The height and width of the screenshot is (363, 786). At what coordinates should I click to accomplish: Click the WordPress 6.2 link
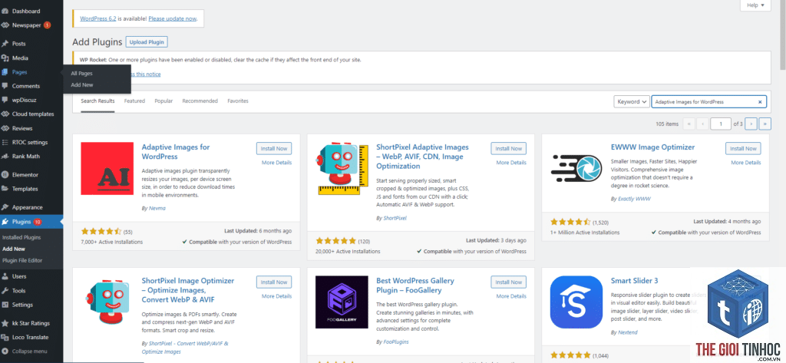[x=97, y=18]
